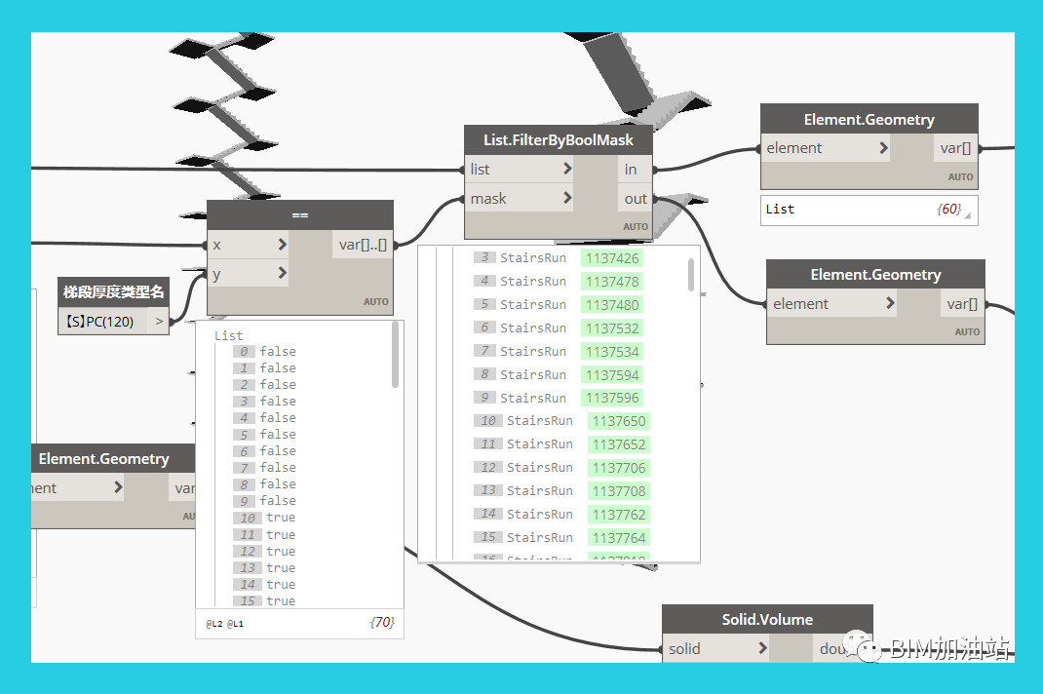Click the scrollbar in the true/false list preview
The image size is (1043, 694).
395,356
